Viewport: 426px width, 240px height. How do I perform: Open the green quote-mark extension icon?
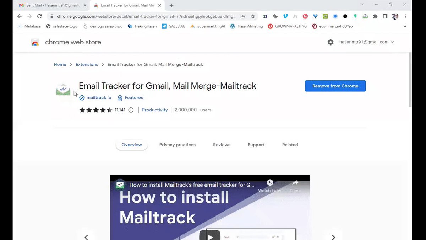355,16
